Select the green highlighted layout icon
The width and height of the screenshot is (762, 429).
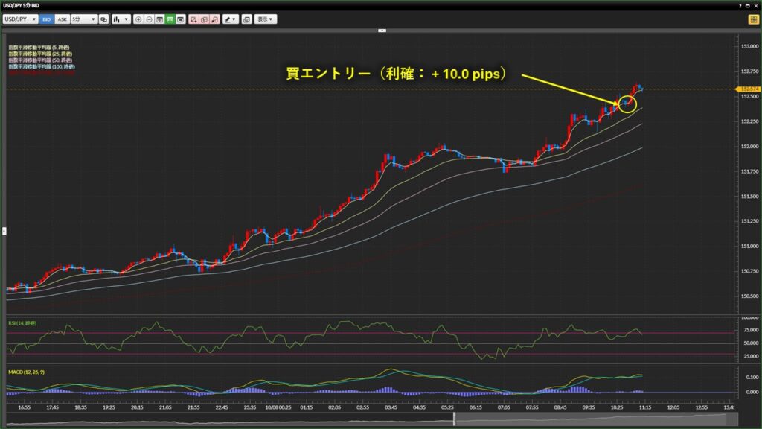click(170, 19)
